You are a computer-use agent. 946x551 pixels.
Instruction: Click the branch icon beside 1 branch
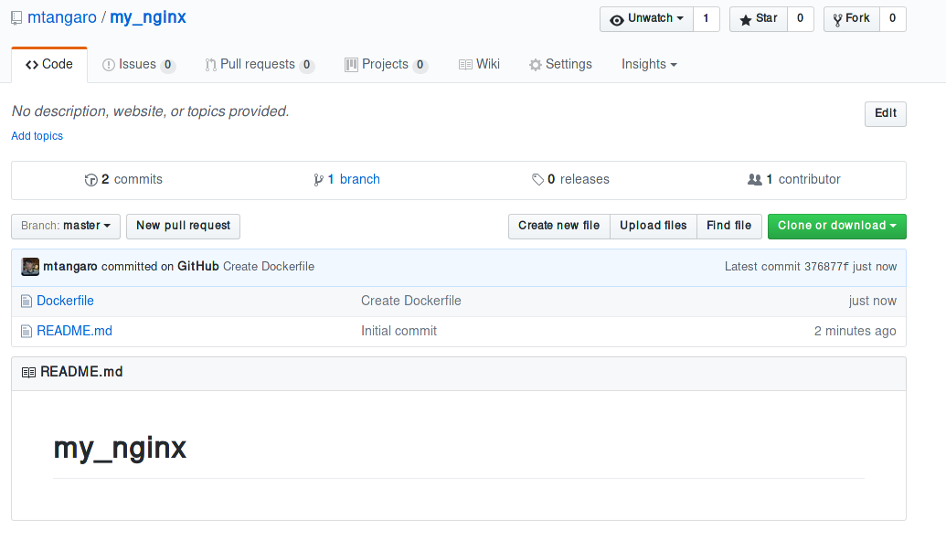pyautogui.click(x=318, y=179)
